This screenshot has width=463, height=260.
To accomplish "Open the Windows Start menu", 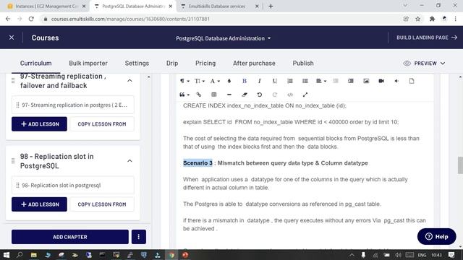I will tap(7, 255).
